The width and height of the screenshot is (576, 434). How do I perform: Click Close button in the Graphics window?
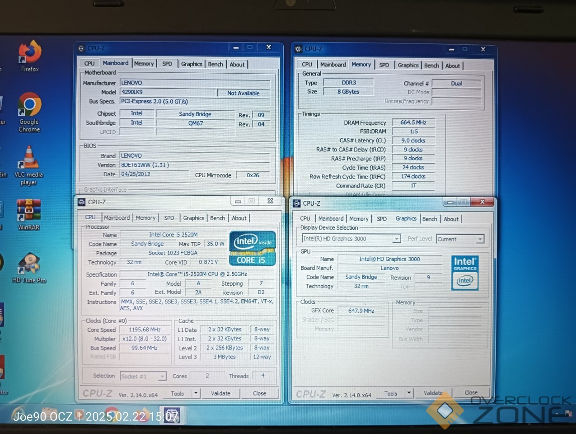click(x=471, y=392)
